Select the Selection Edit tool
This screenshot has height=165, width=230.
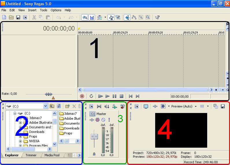click(141, 17)
